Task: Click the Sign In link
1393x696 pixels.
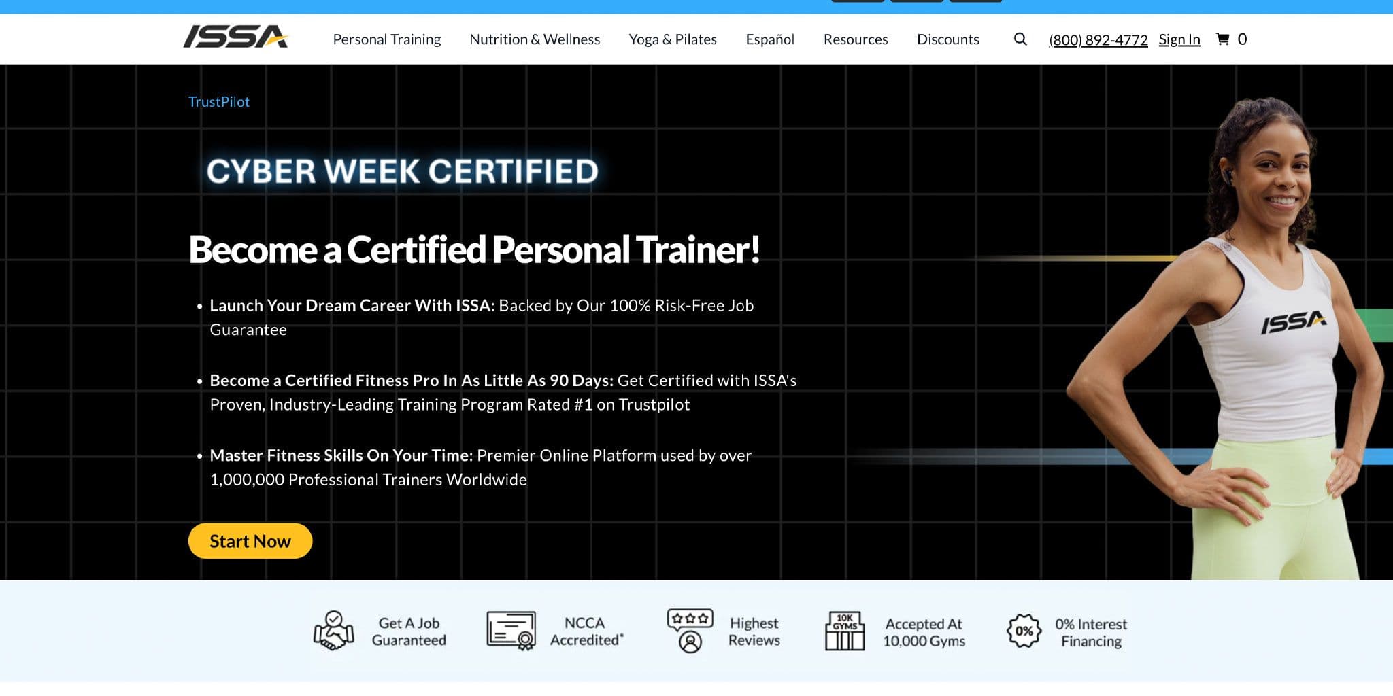Action: (1179, 39)
